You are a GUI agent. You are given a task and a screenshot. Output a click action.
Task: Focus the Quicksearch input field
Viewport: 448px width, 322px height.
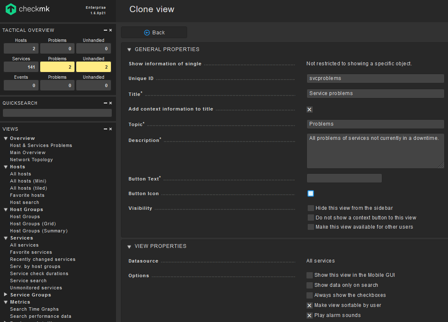point(57,113)
